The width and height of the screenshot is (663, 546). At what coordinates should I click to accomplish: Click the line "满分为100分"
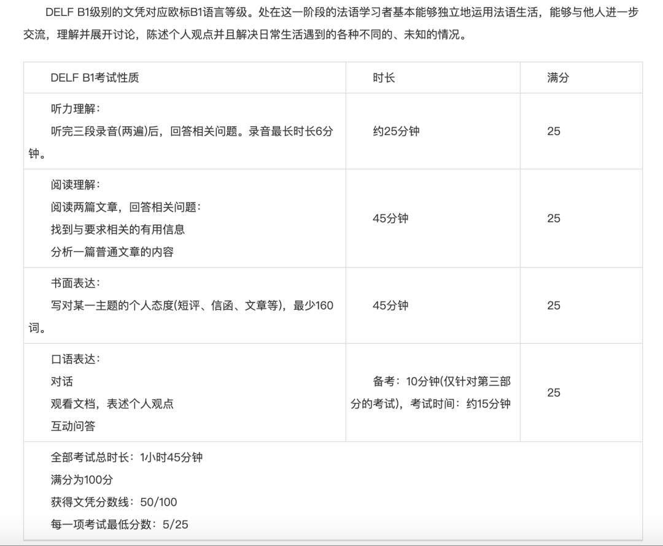tap(82, 480)
